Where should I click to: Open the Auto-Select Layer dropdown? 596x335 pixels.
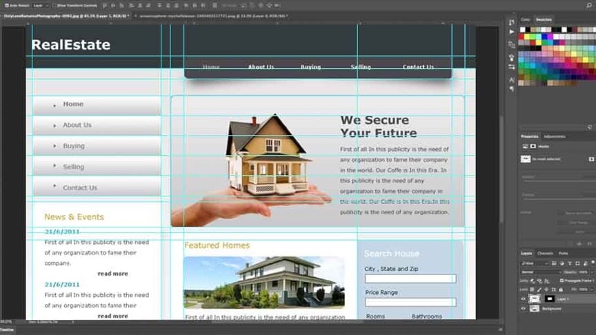point(40,5)
